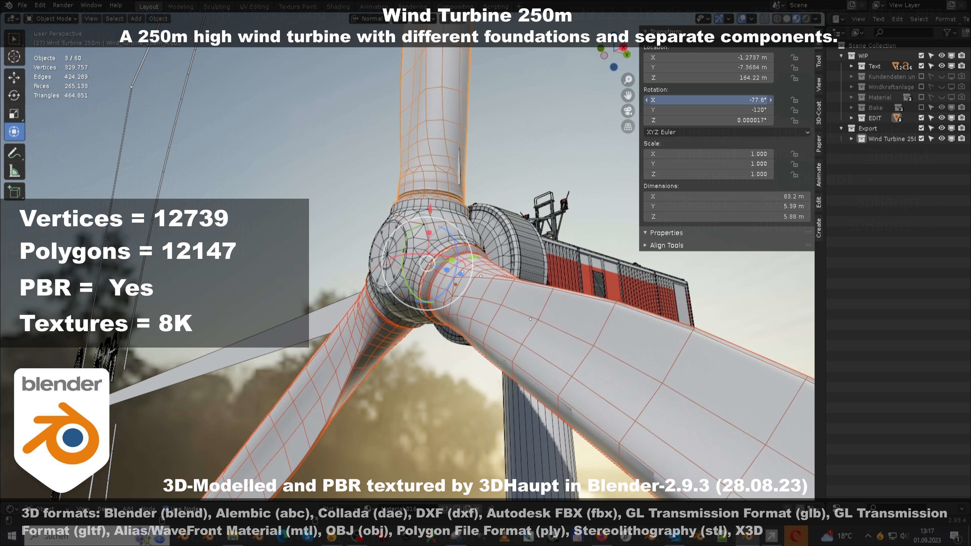Hide the EDIT collection eye icon

(941, 118)
